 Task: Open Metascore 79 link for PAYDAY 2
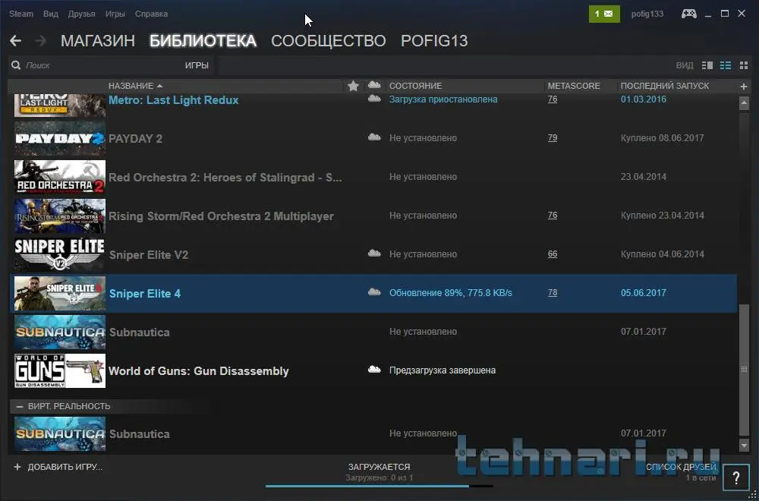pos(553,138)
